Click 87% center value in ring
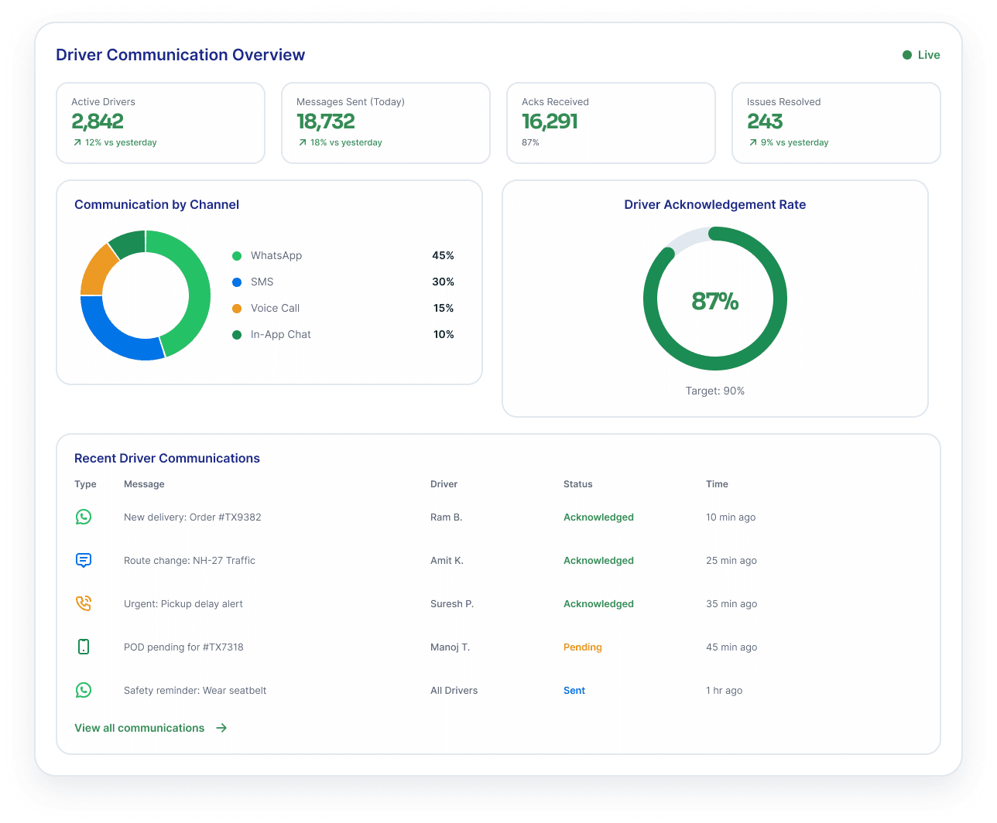 pyautogui.click(x=715, y=300)
